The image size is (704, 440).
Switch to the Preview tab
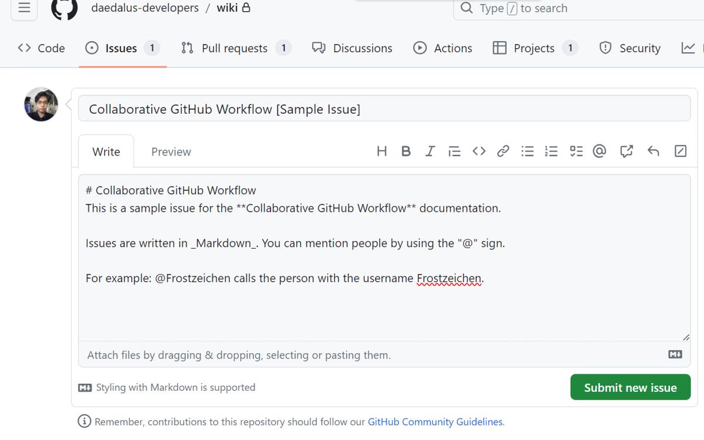point(171,152)
